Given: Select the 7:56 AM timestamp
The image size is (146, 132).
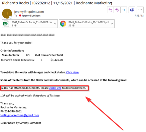Looking at the screenshot, I should point(139,16).
